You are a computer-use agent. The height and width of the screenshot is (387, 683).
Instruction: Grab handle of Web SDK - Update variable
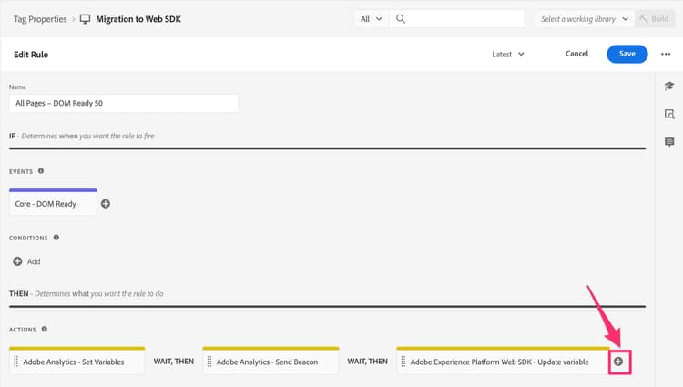[403, 362]
